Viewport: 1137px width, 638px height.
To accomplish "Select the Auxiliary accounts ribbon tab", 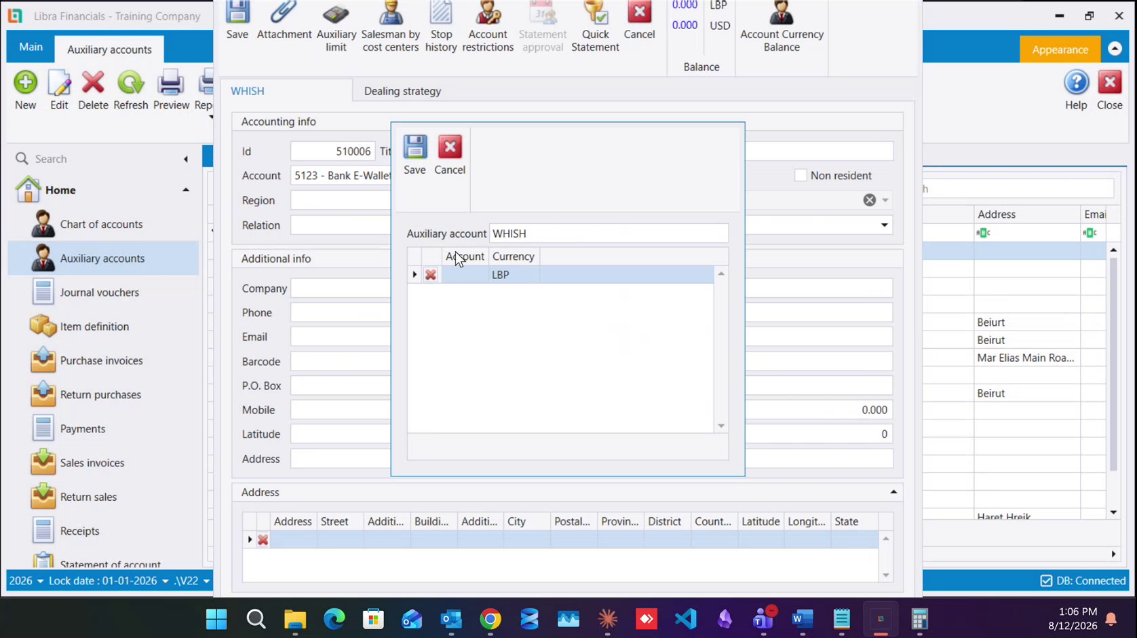I will pyautogui.click(x=109, y=50).
